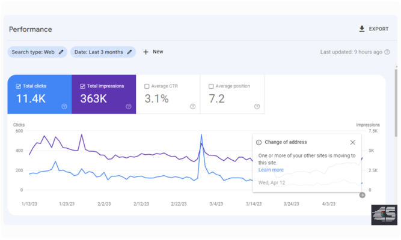401x240 pixels.
Task: Enable the Average position checkbox
Action: [211, 86]
